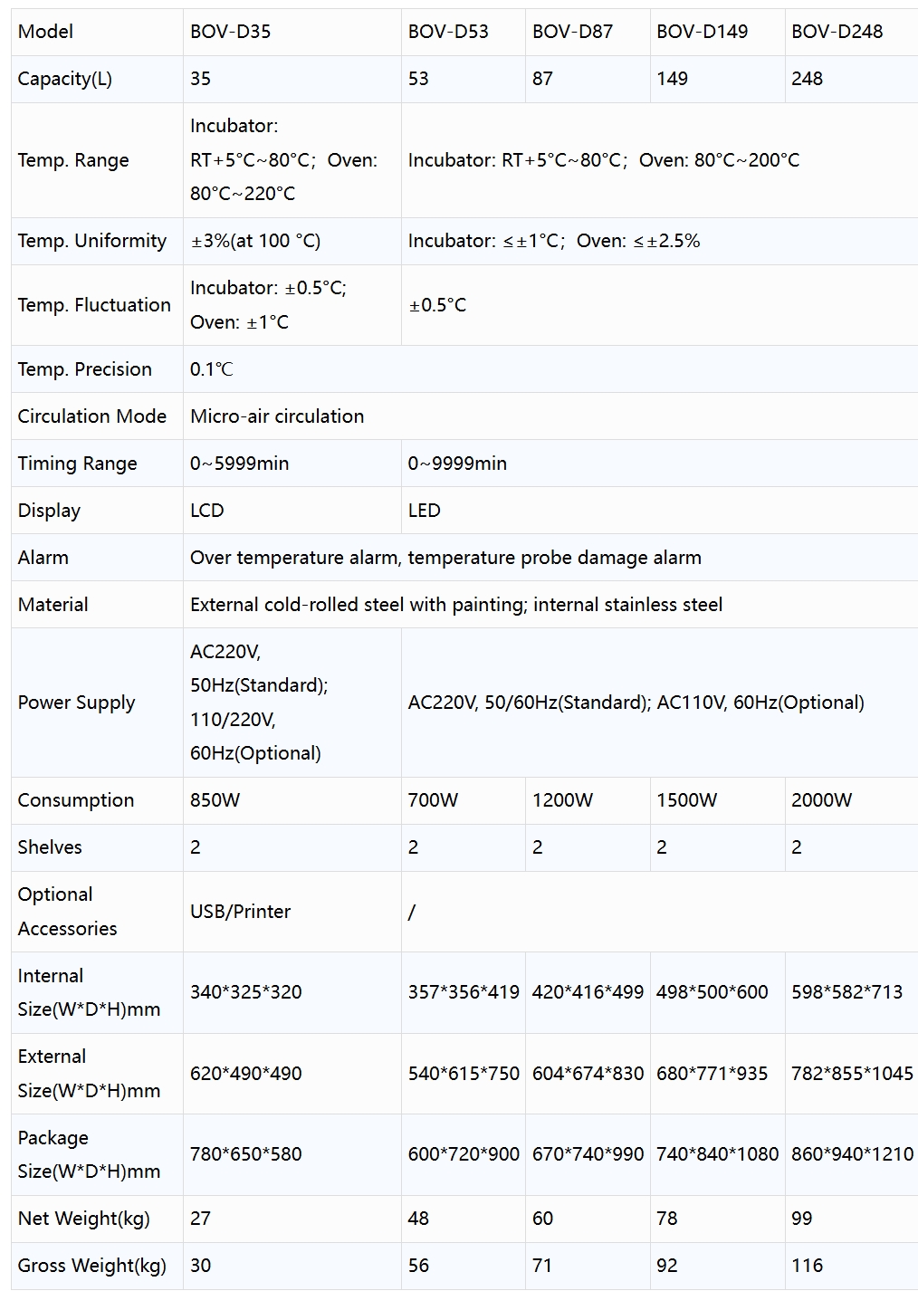This screenshot has width=918, height=1291.
Task: Select package size 740*840*1080
Action: point(718,1154)
